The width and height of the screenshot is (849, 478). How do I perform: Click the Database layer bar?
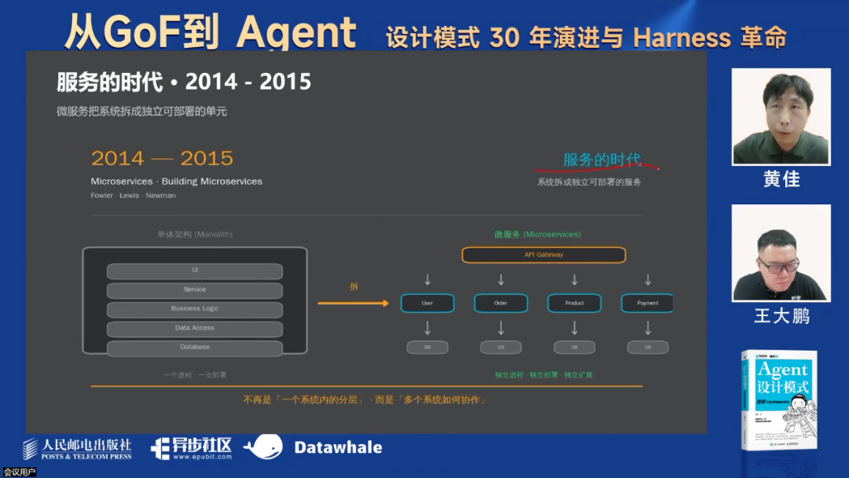194,347
